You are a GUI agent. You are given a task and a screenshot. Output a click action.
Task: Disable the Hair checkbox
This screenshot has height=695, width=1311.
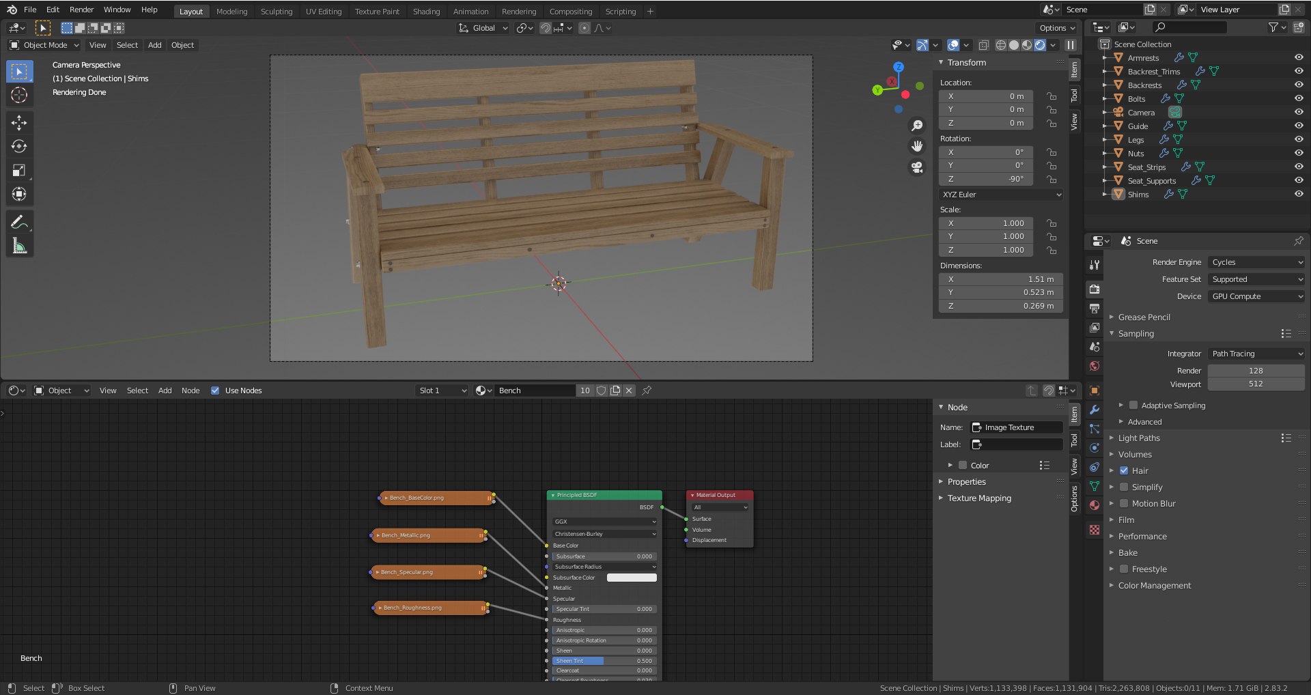1124,471
